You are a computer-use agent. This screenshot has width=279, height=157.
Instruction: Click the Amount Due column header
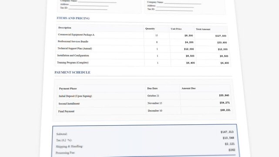tap(188, 89)
